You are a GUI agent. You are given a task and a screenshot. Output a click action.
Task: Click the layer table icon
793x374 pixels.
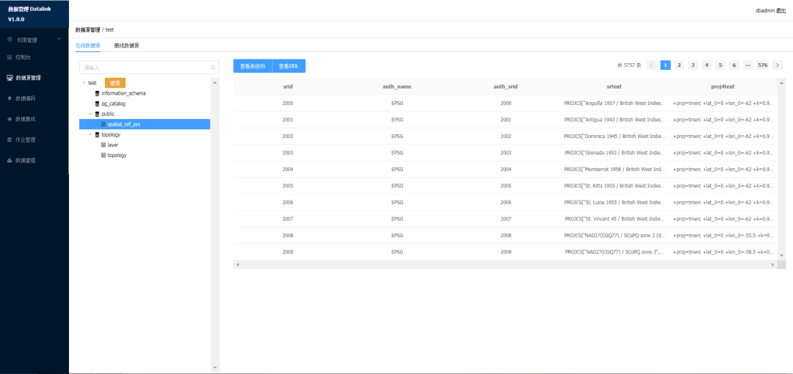click(104, 145)
